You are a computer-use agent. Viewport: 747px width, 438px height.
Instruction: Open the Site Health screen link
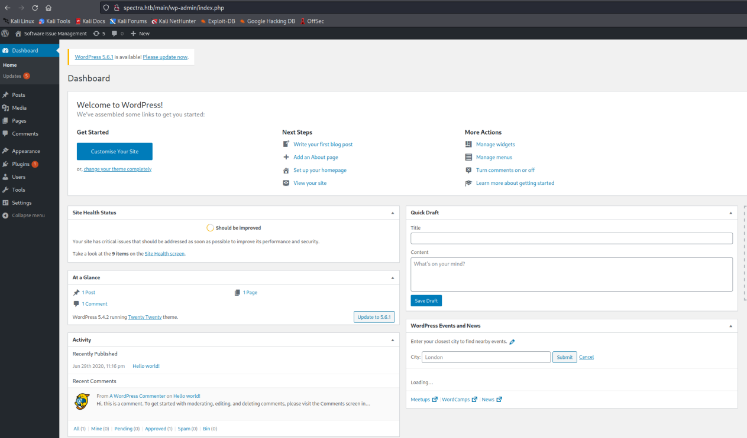point(164,254)
